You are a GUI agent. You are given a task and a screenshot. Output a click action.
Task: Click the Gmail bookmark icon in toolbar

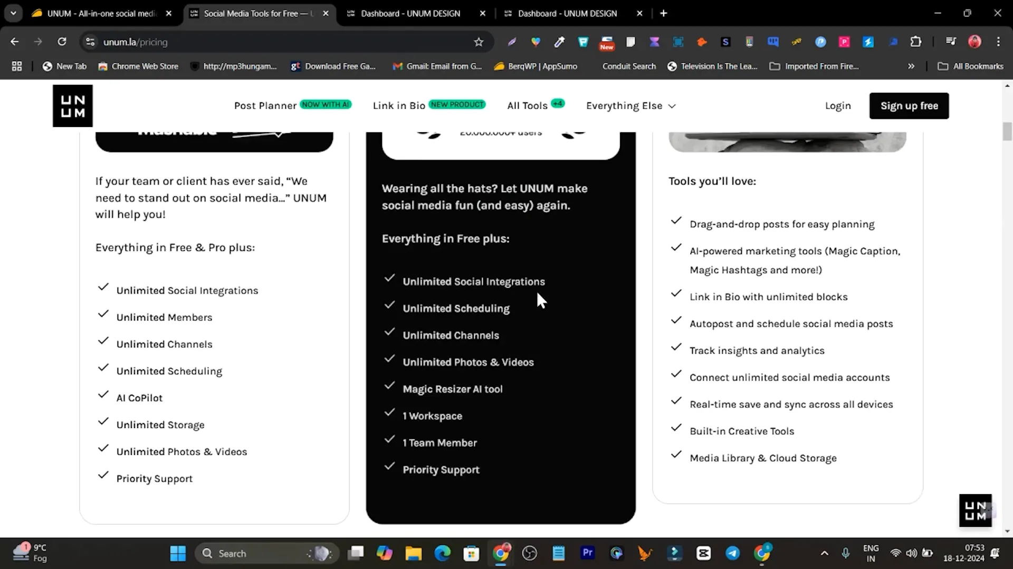(395, 65)
